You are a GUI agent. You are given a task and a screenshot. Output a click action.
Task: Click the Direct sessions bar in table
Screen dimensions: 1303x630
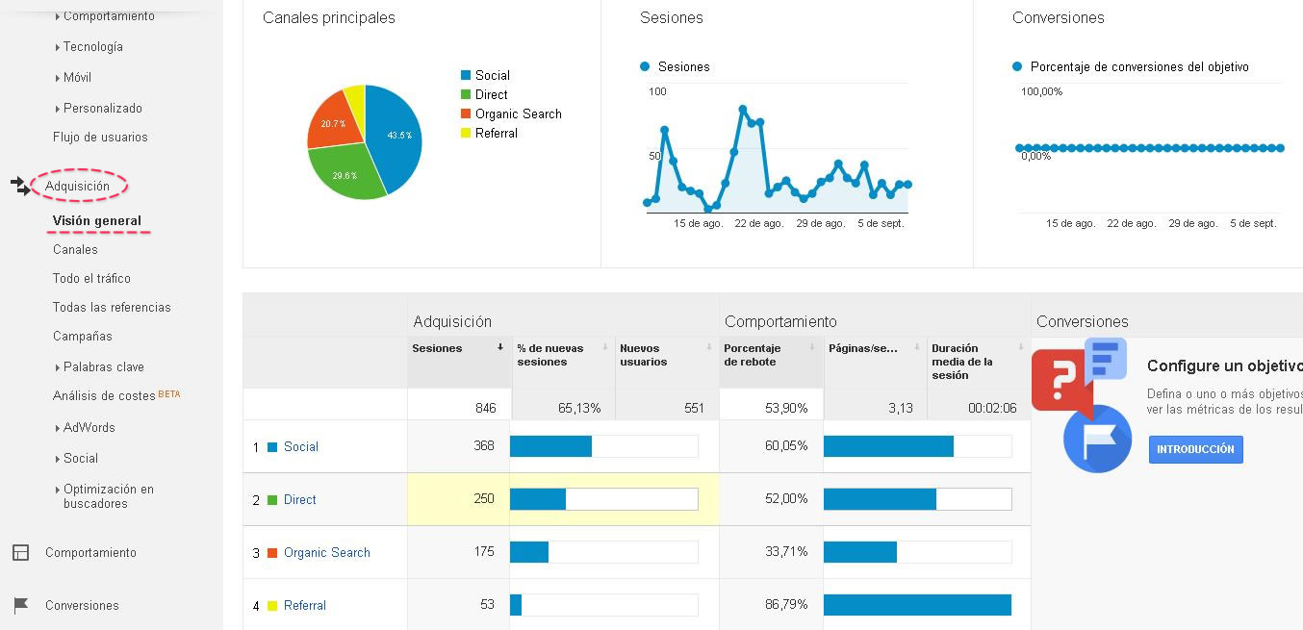538,499
